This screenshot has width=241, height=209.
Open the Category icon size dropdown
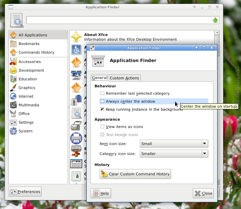point(174,154)
